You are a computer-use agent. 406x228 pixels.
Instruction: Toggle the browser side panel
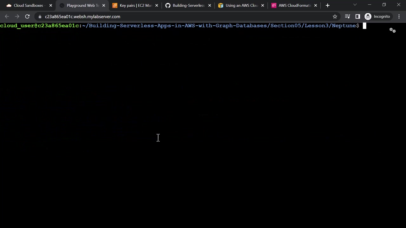(357, 16)
